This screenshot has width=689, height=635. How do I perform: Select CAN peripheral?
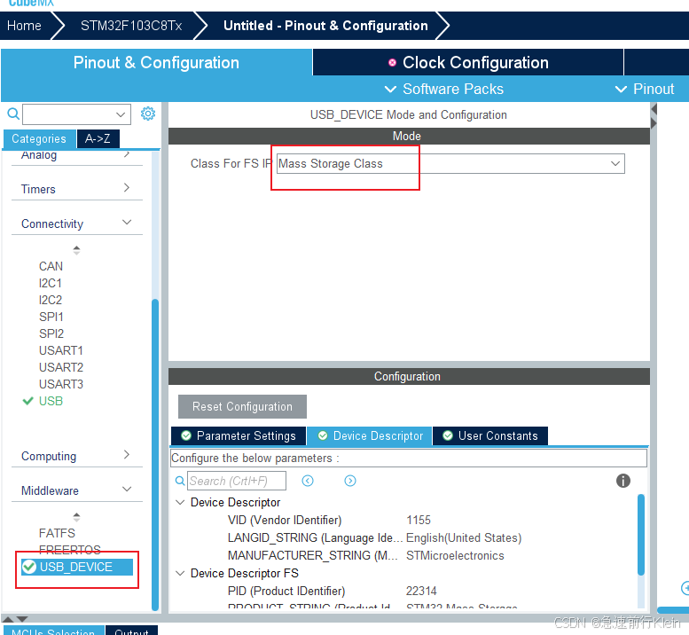51,266
